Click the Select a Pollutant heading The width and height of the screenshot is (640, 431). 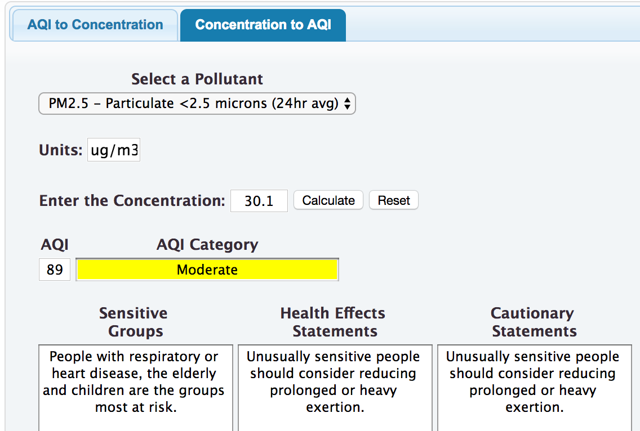click(x=197, y=79)
